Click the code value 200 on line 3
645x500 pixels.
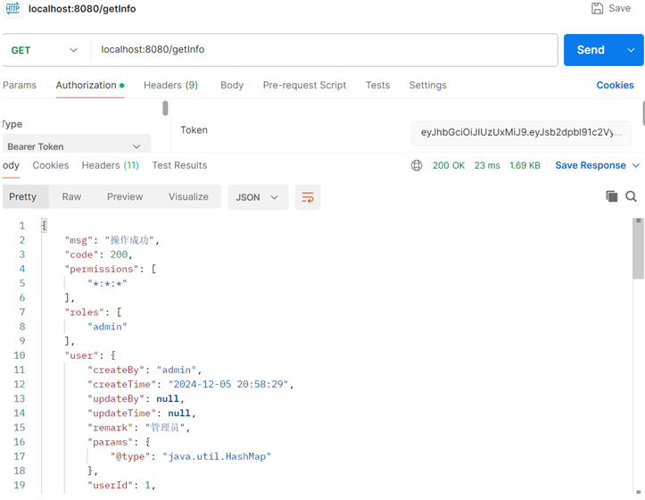point(119,254)
